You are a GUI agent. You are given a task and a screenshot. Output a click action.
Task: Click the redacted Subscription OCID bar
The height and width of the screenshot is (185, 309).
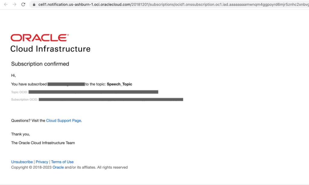(x=112, y=99)
